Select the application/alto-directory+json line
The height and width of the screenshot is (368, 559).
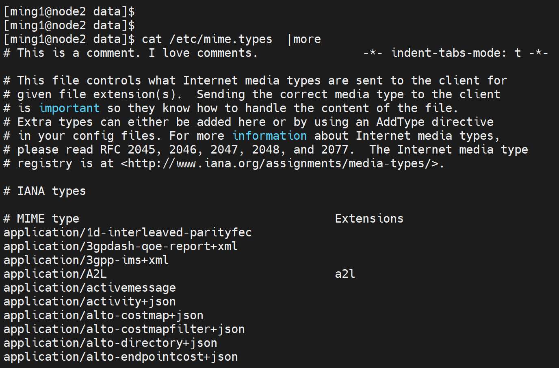(x=110, y=343)
